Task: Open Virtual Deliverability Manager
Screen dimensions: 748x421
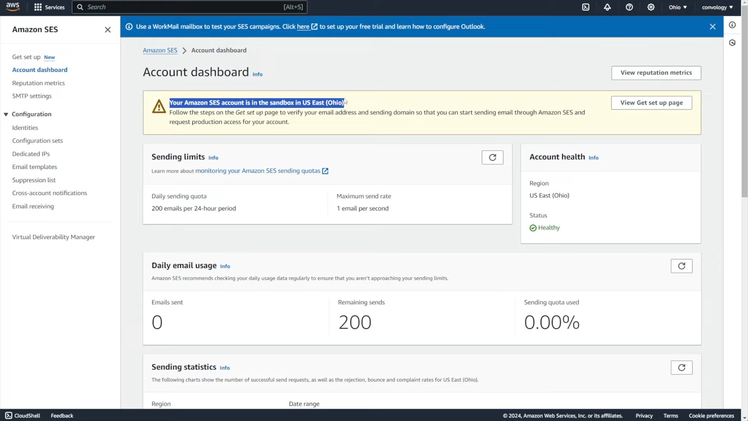Action: 53,237
